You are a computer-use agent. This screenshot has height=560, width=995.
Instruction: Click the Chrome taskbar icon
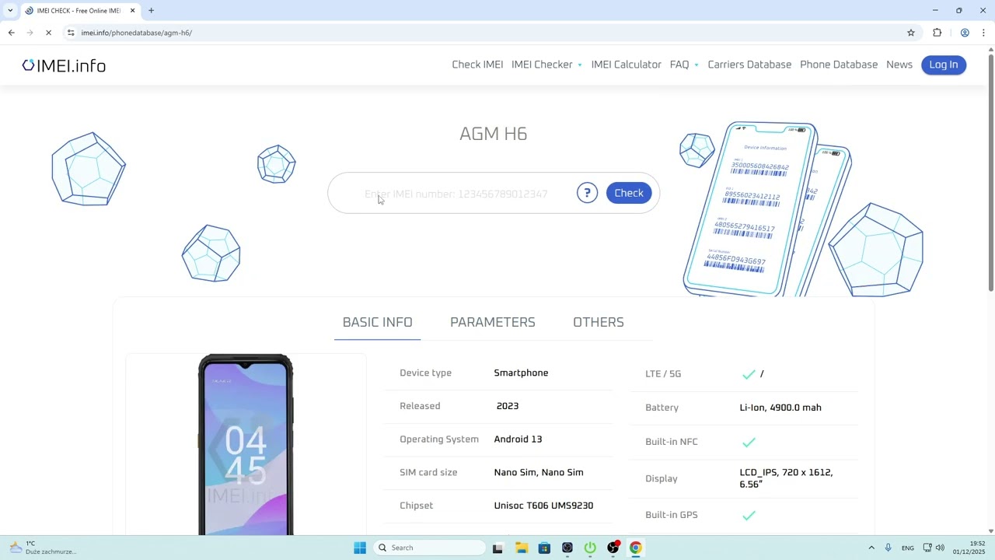click(636, 548)
